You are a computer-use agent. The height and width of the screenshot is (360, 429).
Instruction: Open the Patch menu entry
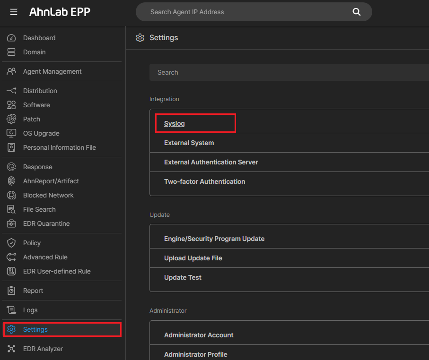point(32,119)
